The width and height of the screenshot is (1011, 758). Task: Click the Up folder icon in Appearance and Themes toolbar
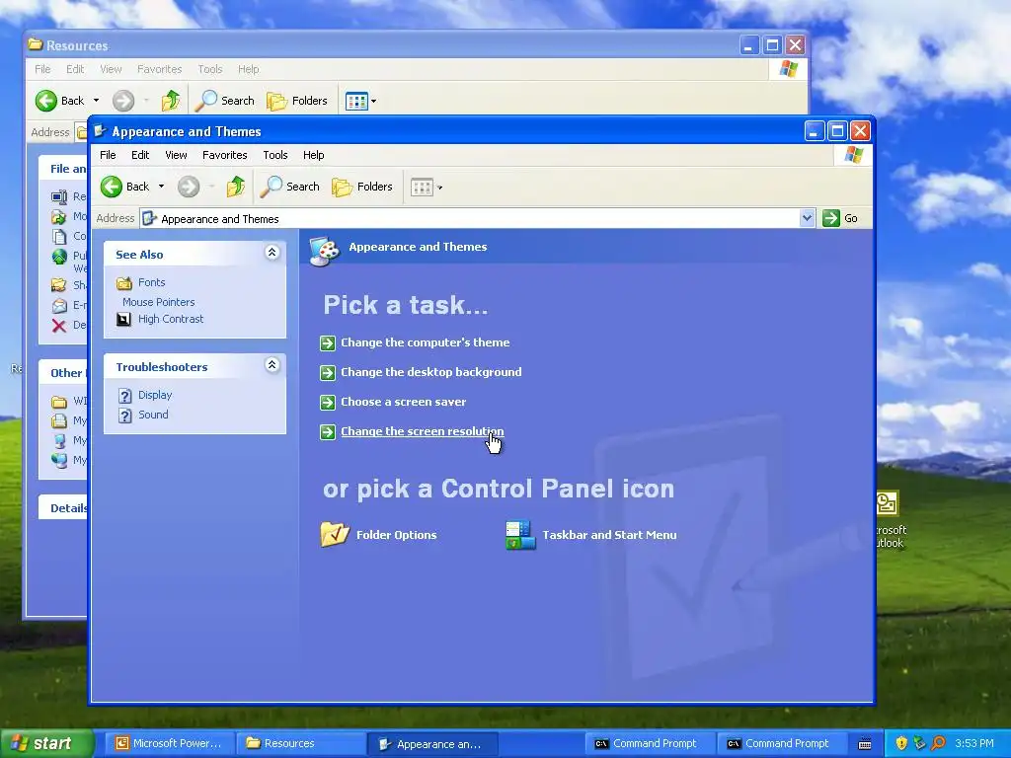click(235, 187)
